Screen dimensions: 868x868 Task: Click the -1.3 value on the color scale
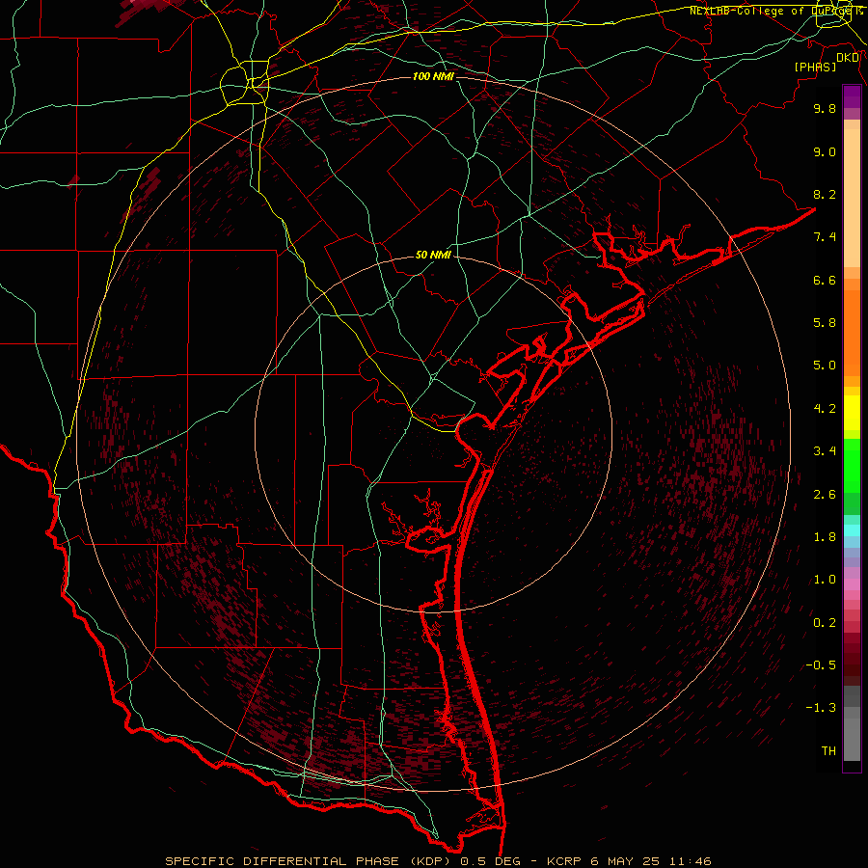click(x=821, y=708)
